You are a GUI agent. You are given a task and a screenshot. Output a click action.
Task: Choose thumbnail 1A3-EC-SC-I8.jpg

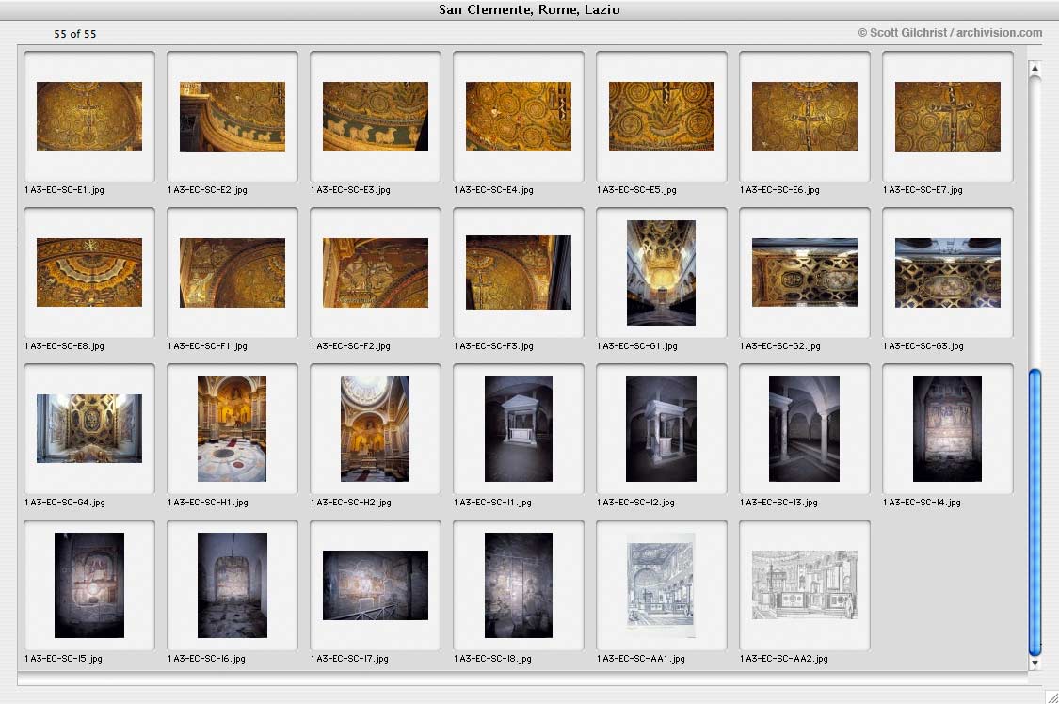click(519, 585)
